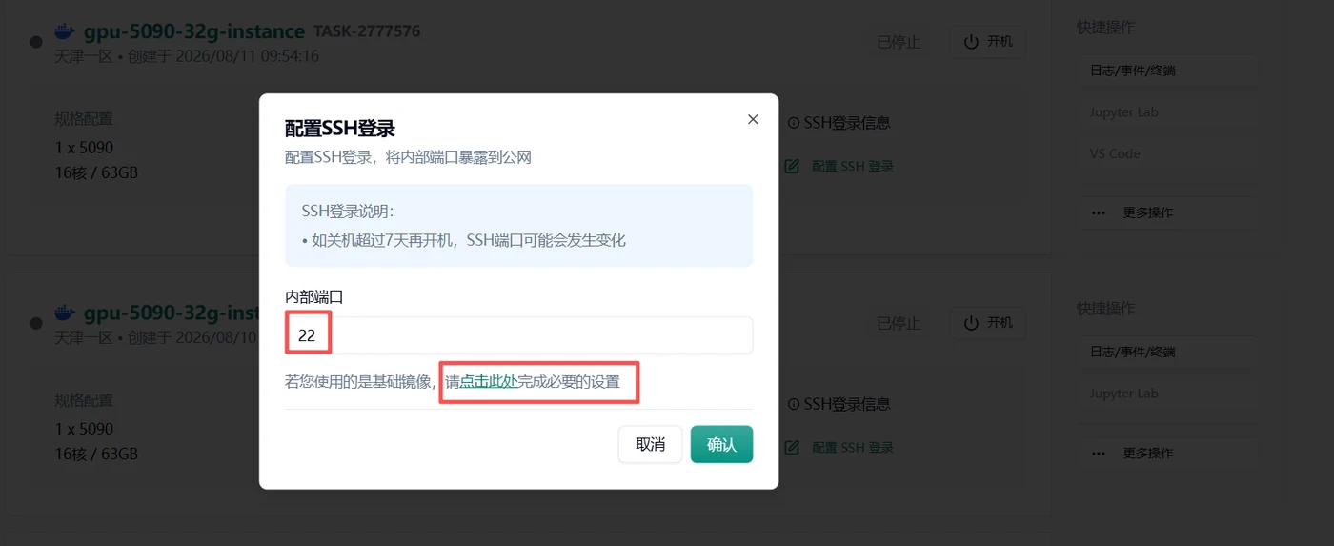Click the 已停止 status in first card
The image size is (1334, 546).
click(899, 42)
